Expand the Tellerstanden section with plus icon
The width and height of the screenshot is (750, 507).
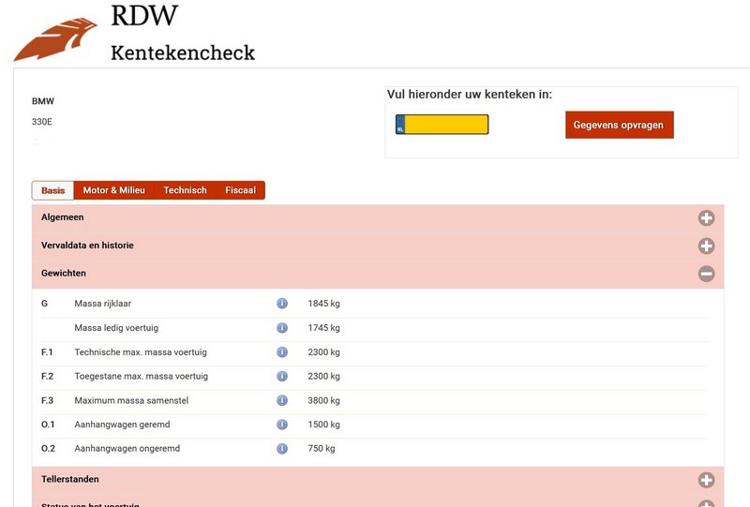[707, 480]
